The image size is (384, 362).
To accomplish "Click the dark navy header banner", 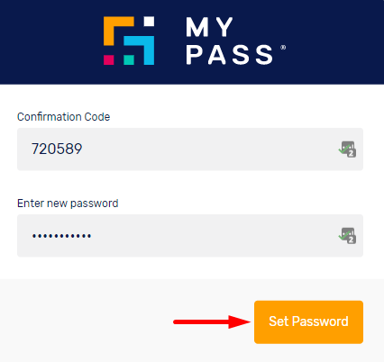I will click(x=192, y=42).
